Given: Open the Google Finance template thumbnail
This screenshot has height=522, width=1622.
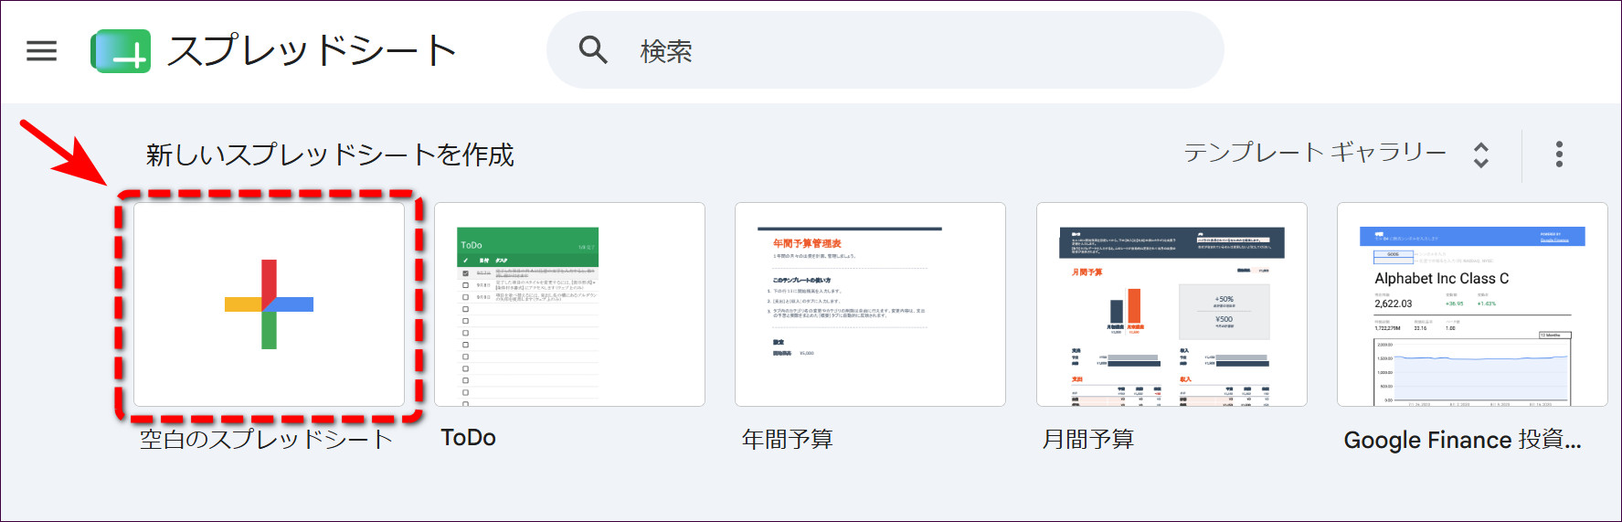Looking at the screenshot, I should pyautogui.click(x=1472, y=304).
